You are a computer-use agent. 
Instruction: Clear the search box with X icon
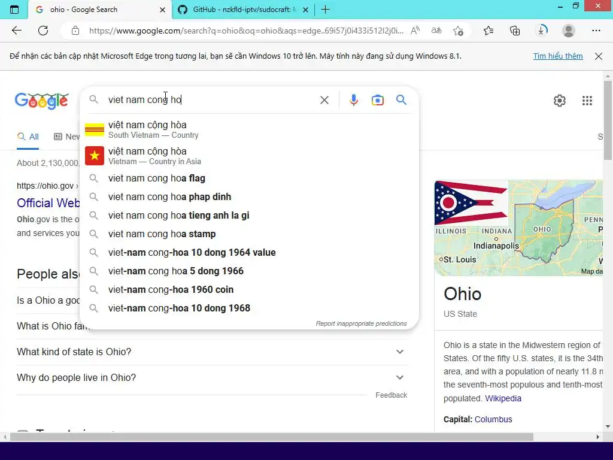point(324,100)
